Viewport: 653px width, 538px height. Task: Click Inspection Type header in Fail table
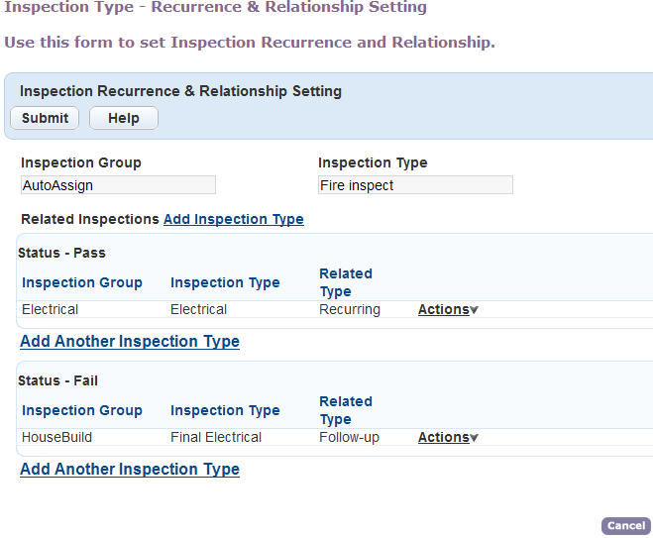point(225,410)
